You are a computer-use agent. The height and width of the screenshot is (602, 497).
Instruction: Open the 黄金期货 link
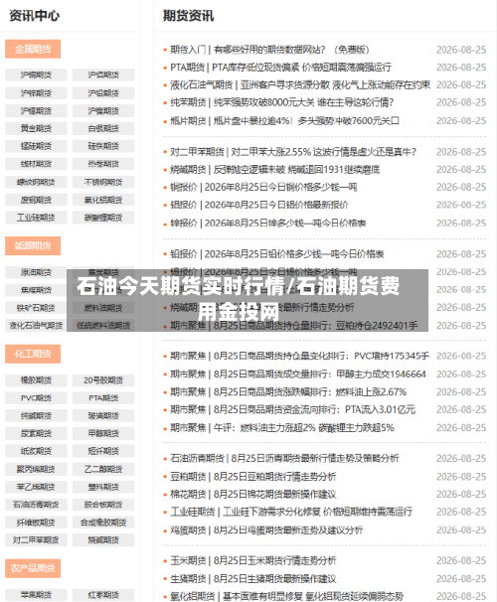coord(36,128)
